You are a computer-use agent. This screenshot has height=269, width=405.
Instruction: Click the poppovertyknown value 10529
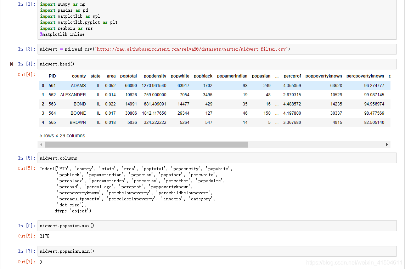(336, 95)
